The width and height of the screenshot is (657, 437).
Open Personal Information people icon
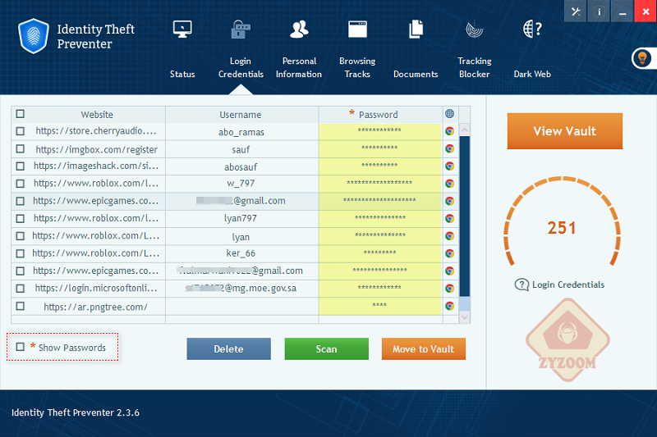click(x=299, y=30)
